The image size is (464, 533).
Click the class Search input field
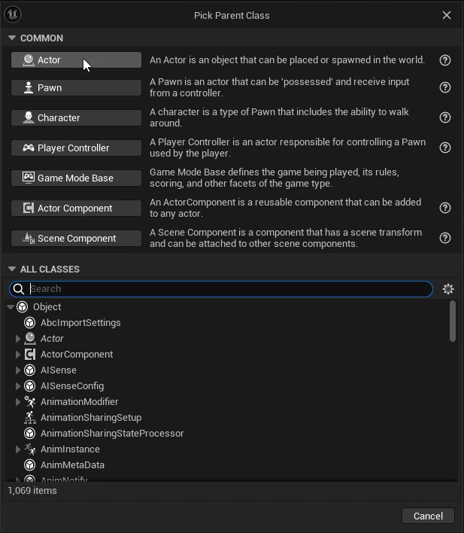point(226,289)
